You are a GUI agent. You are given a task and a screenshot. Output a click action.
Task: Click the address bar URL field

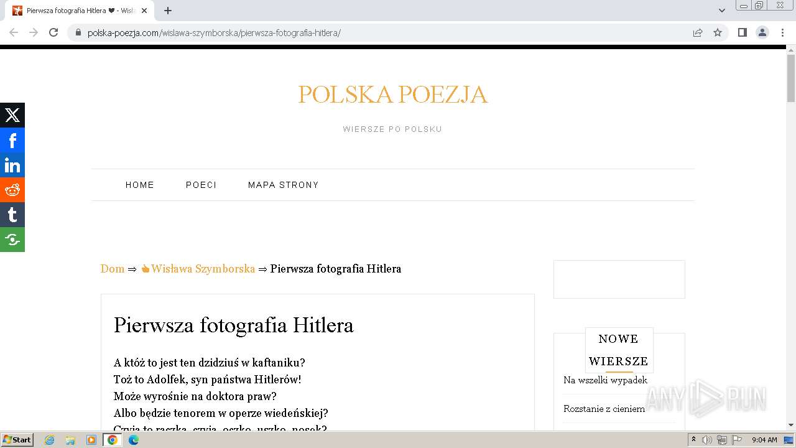coord(386,32)
